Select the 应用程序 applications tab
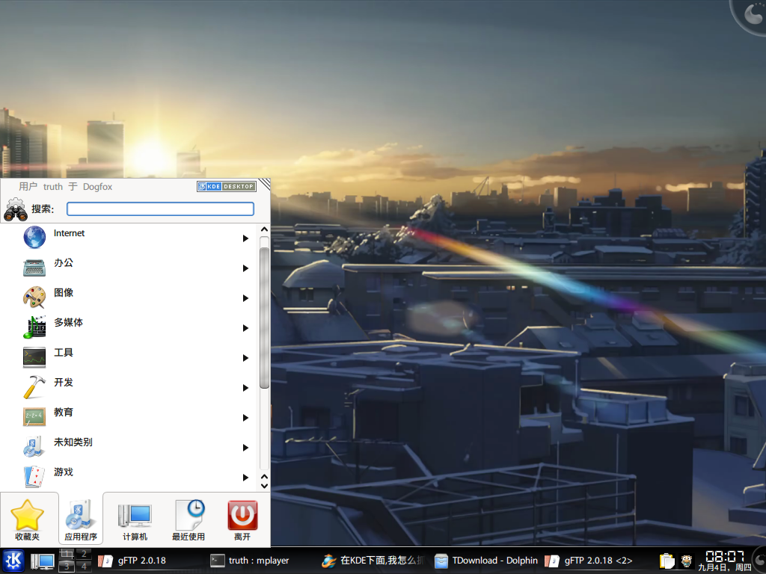This screenshot has height=574, width=766. pos(81,519)
